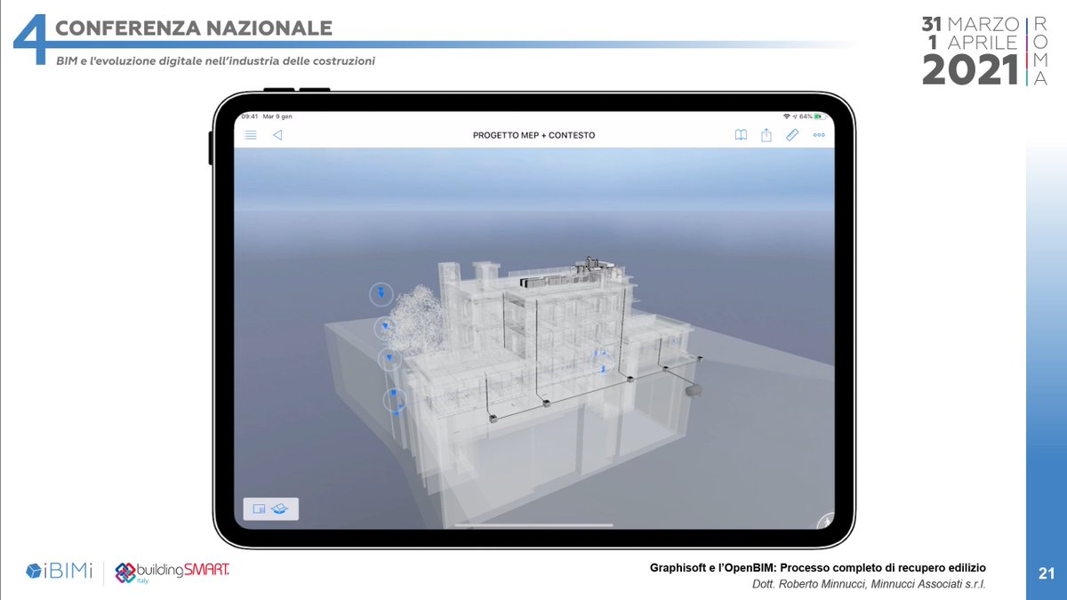Tap the lowest blue marker on the left facade

pos(395,401)
